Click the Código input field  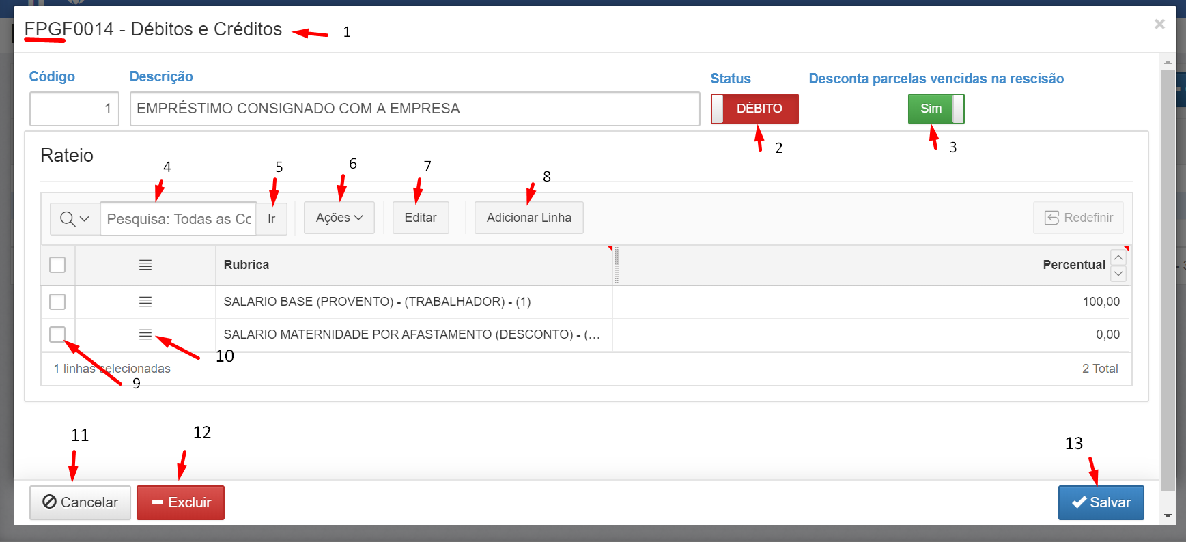click(74, 109)
